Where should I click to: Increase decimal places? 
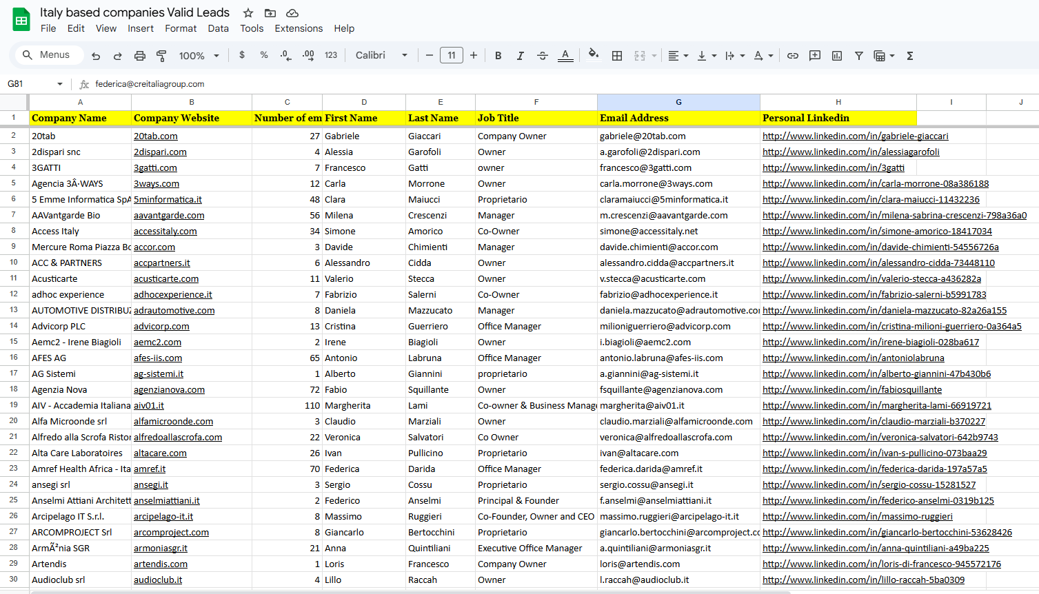coord(308,55)
